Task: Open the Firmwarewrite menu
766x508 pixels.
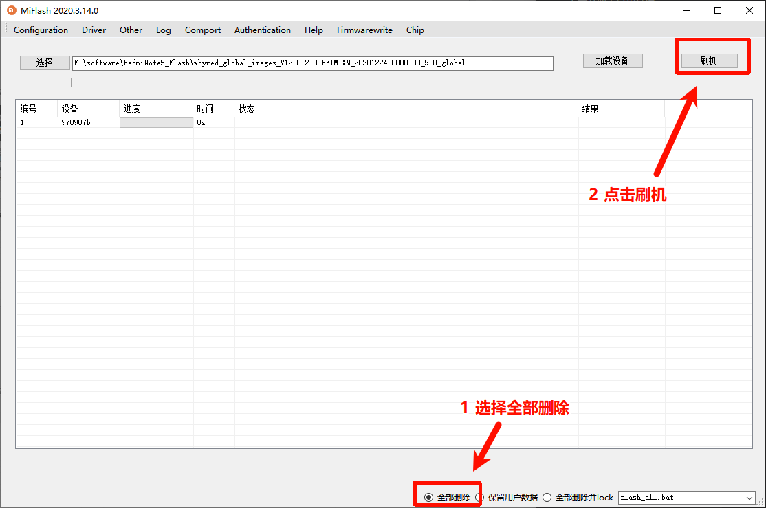Action: coord(364,30)
